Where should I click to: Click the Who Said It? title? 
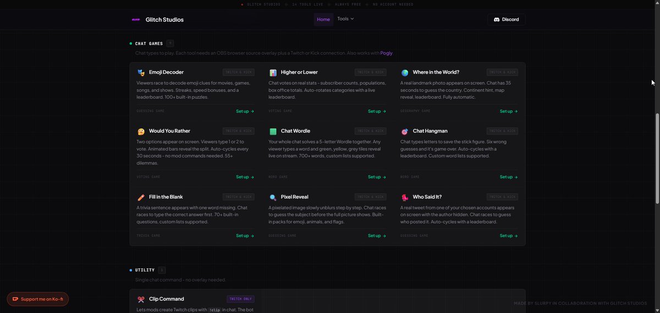coord(427,196)
